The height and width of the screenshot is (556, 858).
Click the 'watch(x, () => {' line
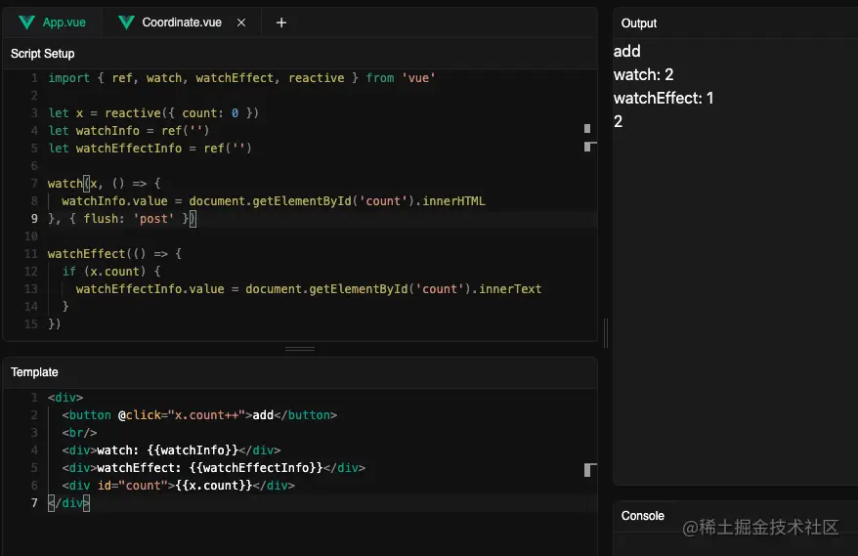click(x=104, y=184)
